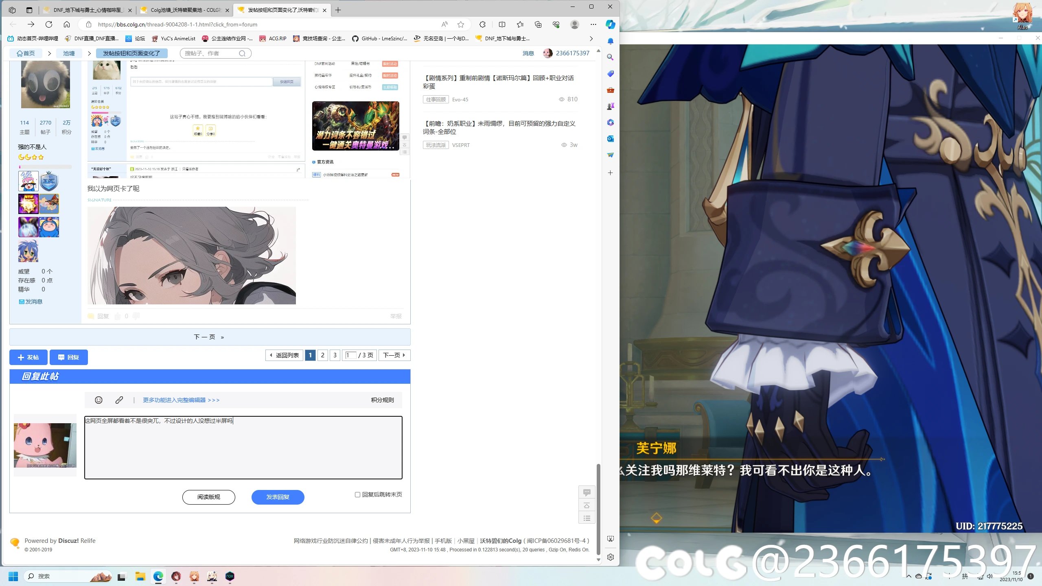Click 举报 report link on post
The image size is (1042, 586).
coord(396,316)
